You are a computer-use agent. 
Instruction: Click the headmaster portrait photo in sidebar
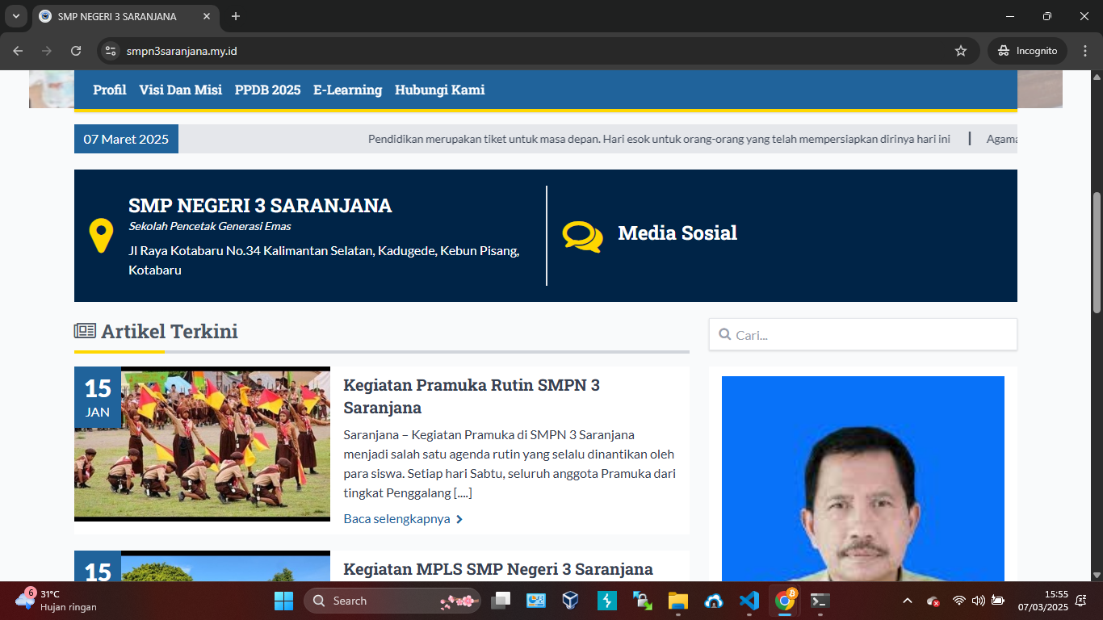coord(863,479)
